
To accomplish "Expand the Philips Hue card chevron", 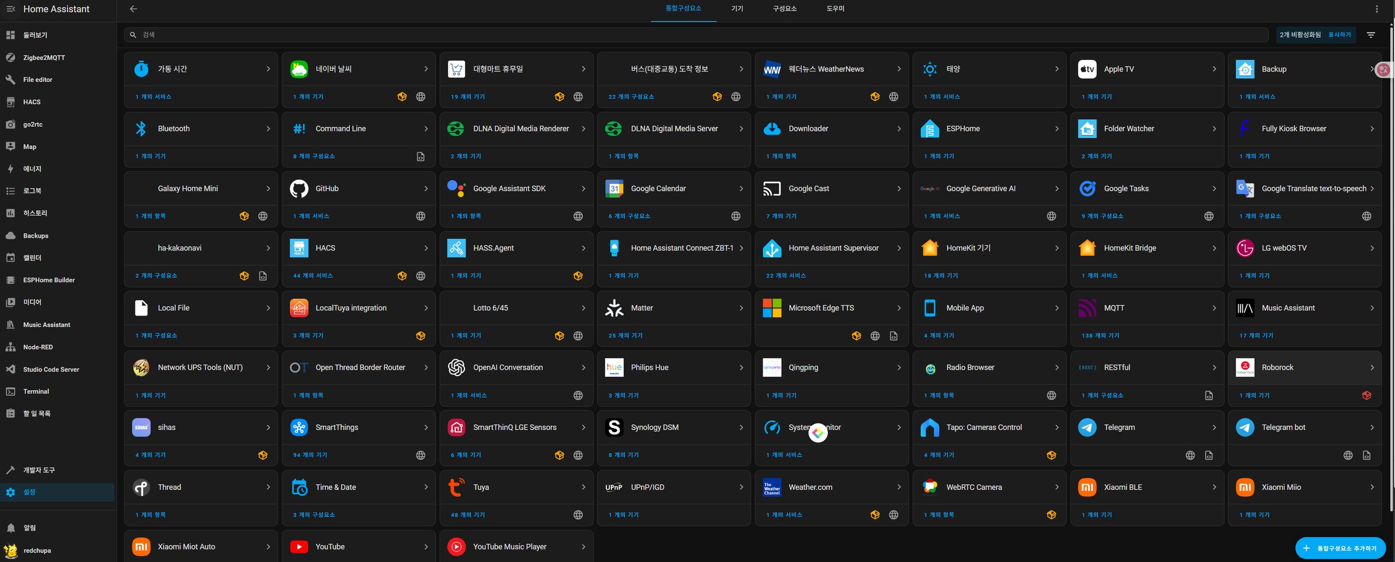I will coord(741,367).
